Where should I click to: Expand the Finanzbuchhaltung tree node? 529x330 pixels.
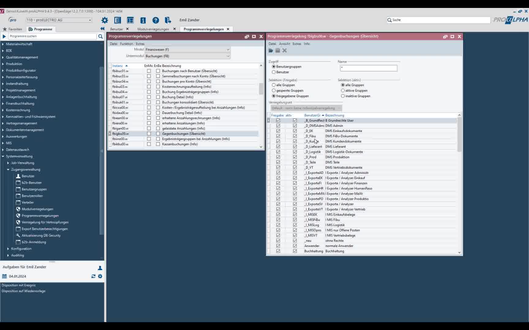pos(3,104)
